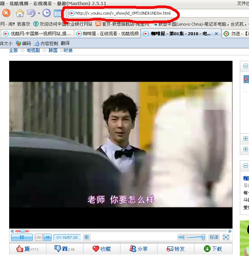Collapse the top right sidebar panel
249x256 pixels.
[x=246, y=66]
